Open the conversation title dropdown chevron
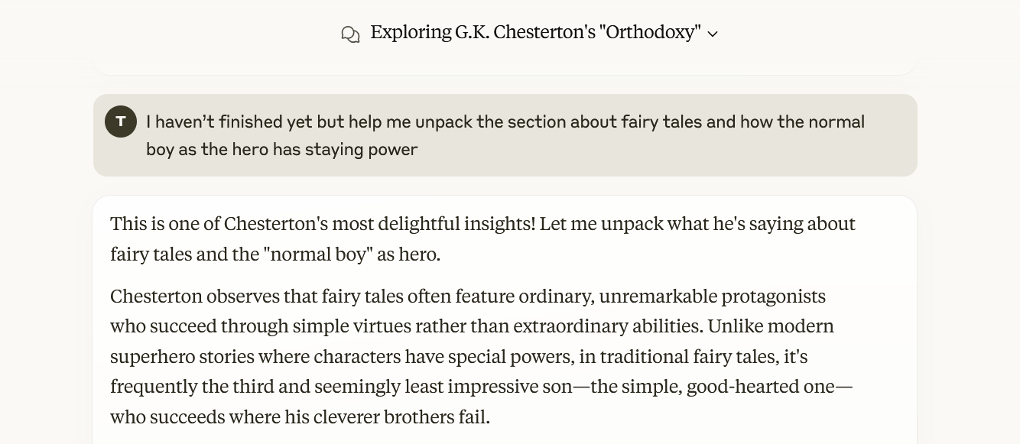The height and width of the screenshot is (444, 1020). click(x=713, y=34)
